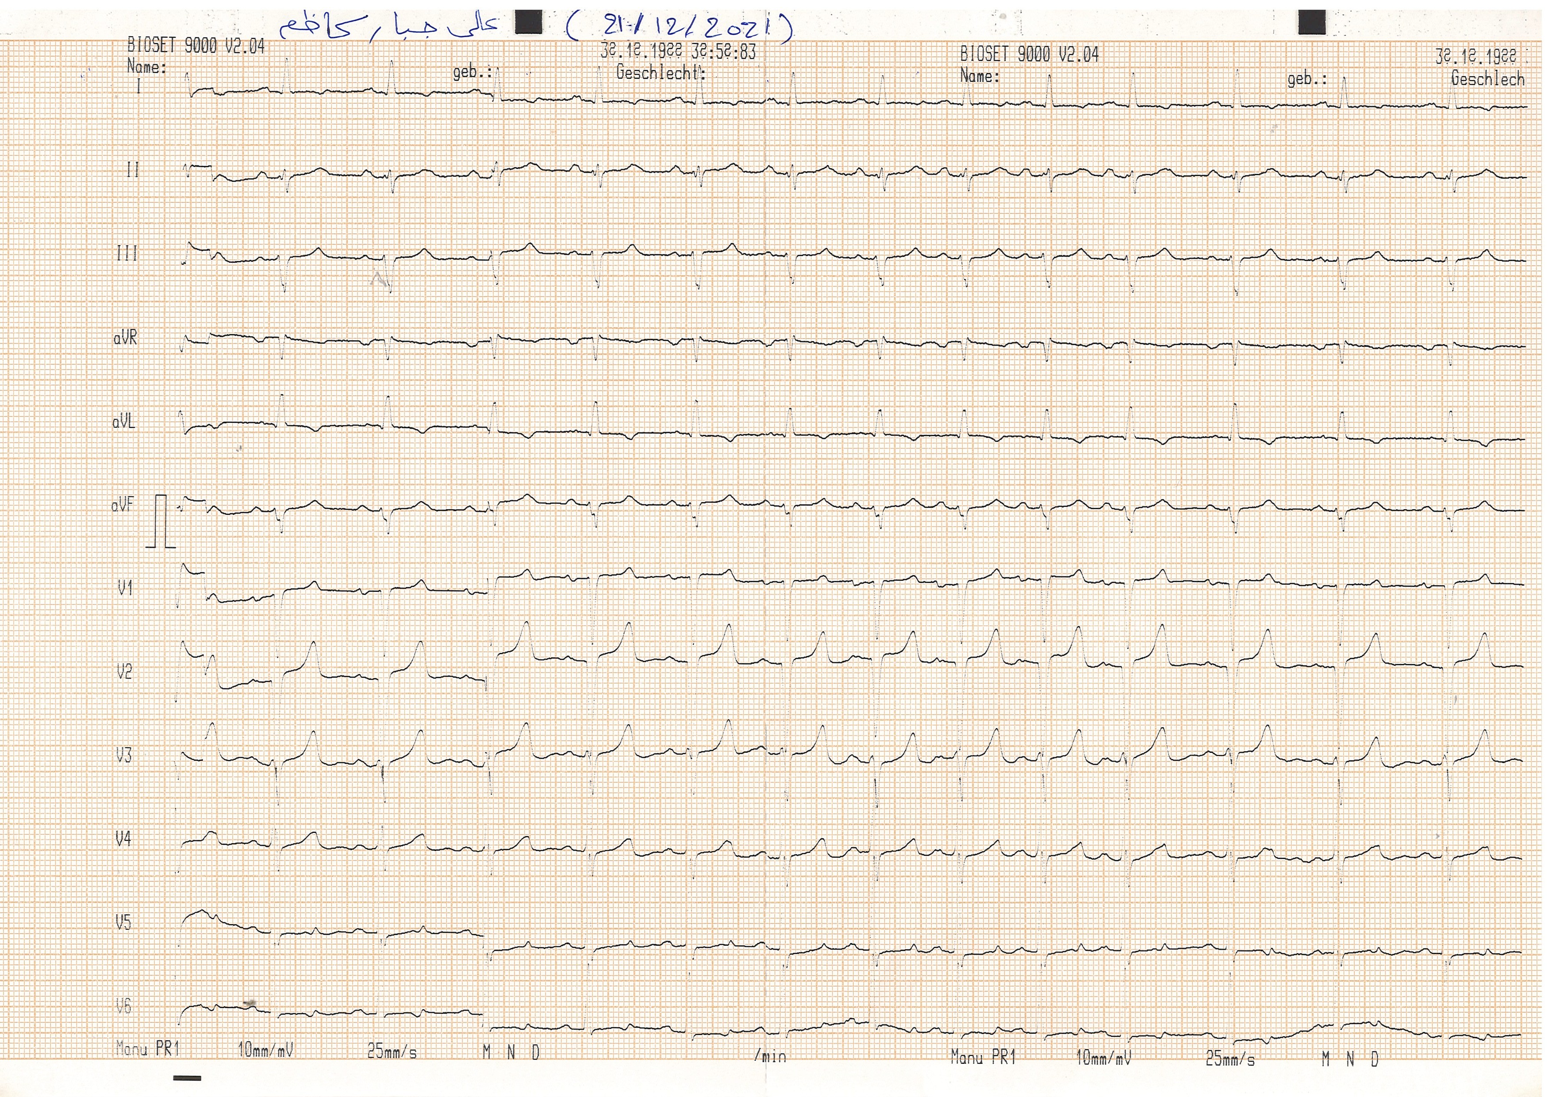This screenshot has height=1097, width=1552.
Task: Click the V4 lead label
Action: click(123, 839)
